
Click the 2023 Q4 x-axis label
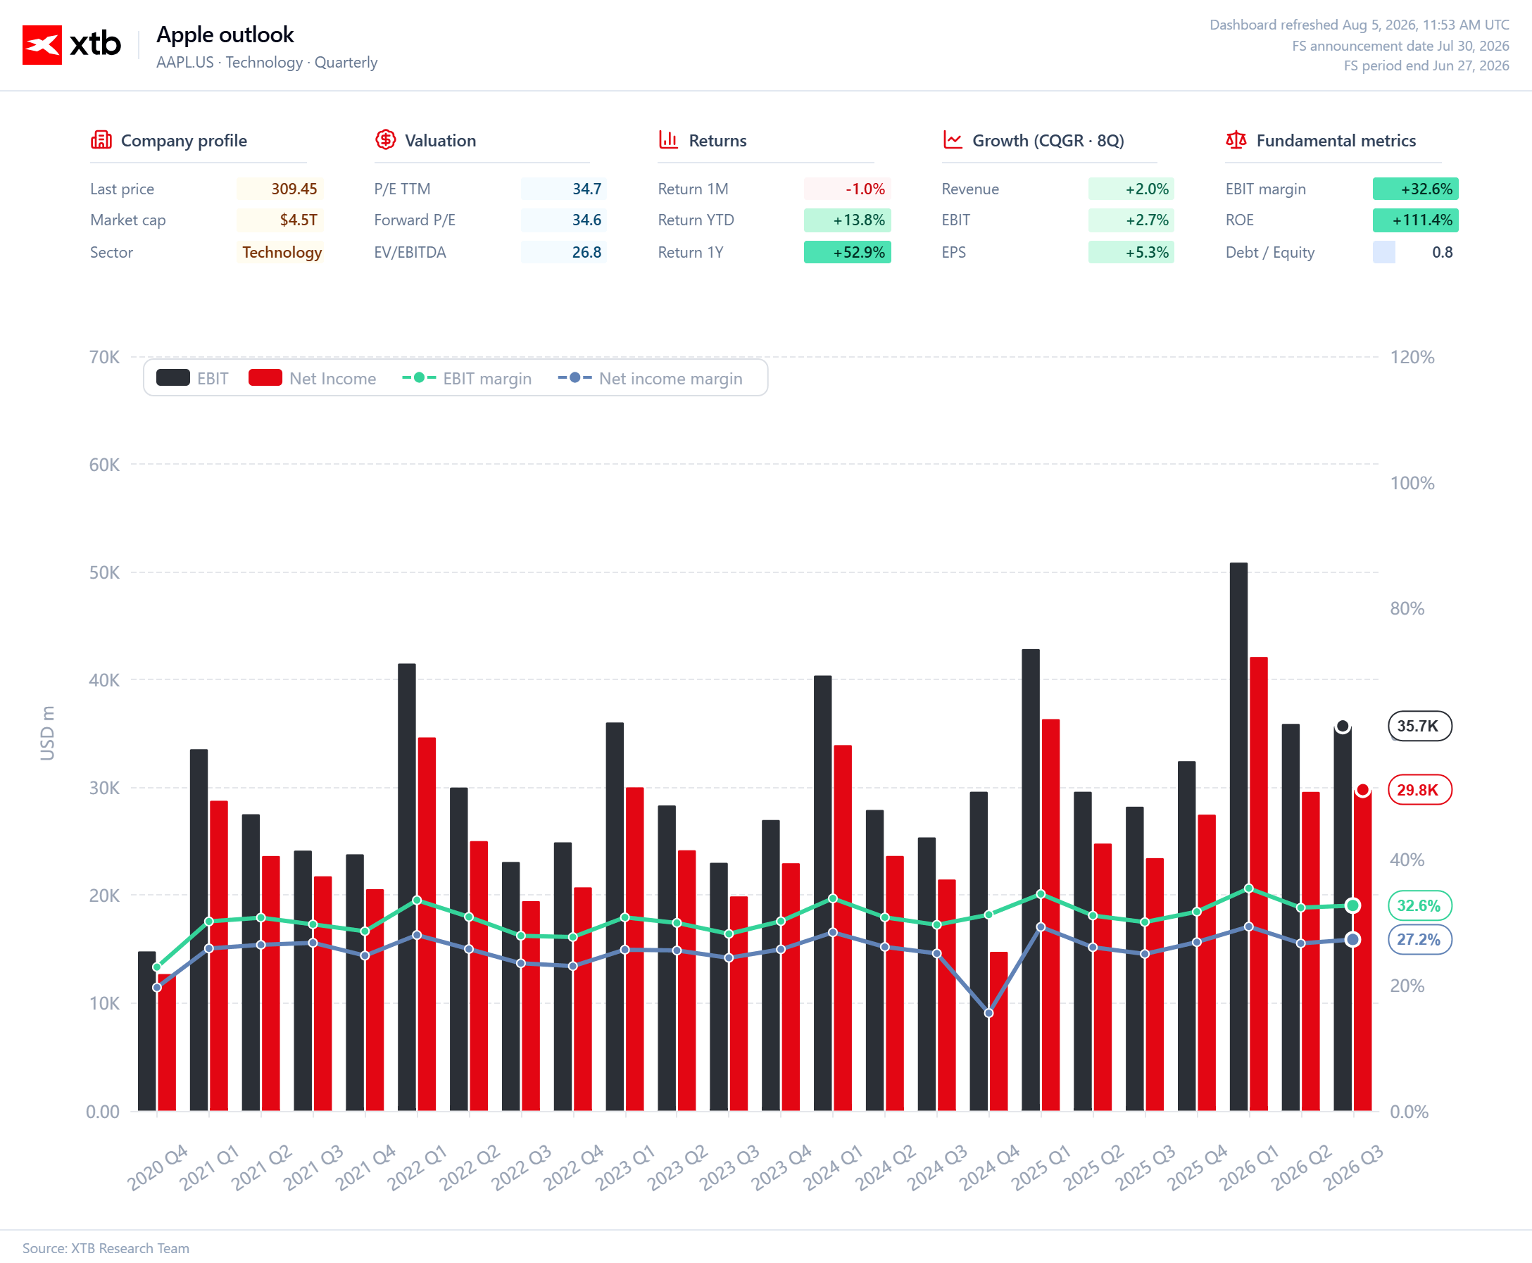tap(781, 1168)
